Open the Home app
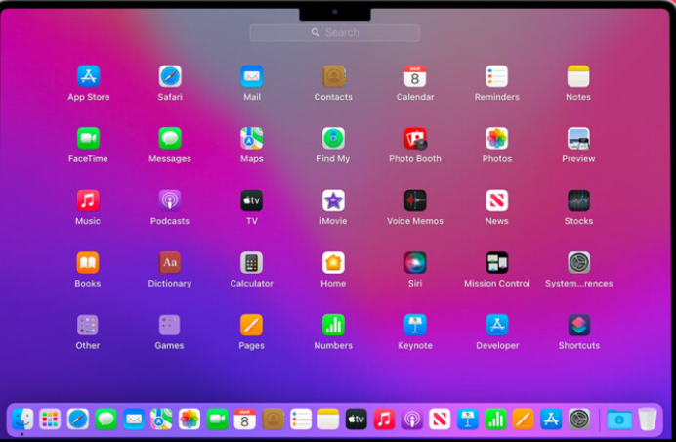676x442 pixels. tap(333, 263)
